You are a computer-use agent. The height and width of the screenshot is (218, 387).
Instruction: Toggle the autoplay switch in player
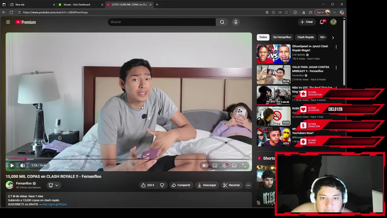[x=205, y=166]
